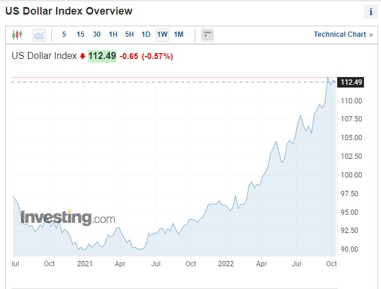Toggle the news overlay icon in the toolbar
Image resolution: width=381 pixels, height=289 pixels.
207,35
